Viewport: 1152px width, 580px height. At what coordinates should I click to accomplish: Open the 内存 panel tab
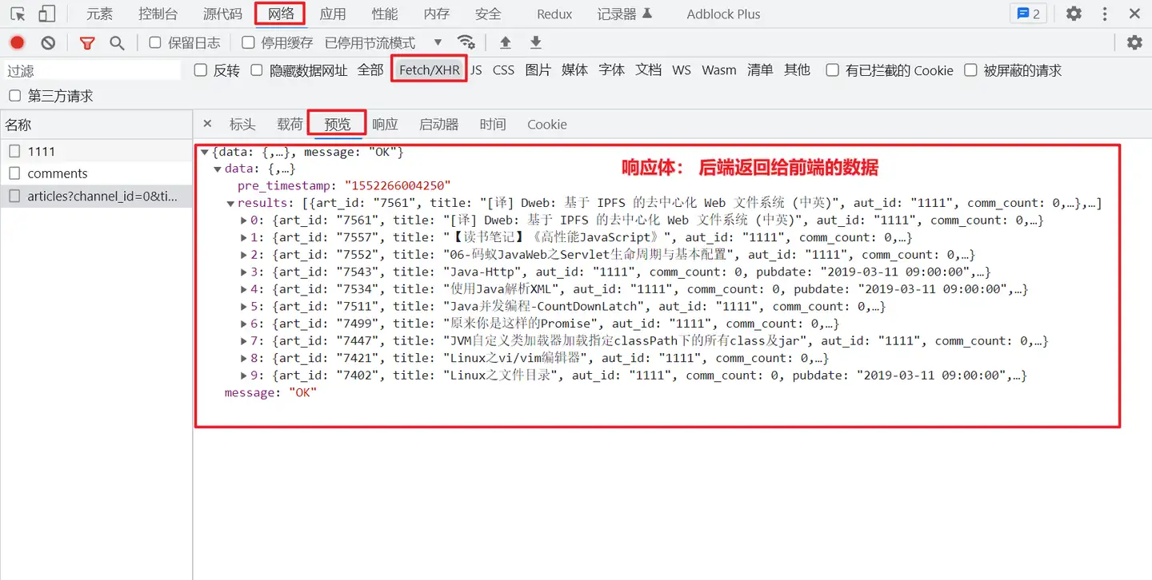[437, 14]
